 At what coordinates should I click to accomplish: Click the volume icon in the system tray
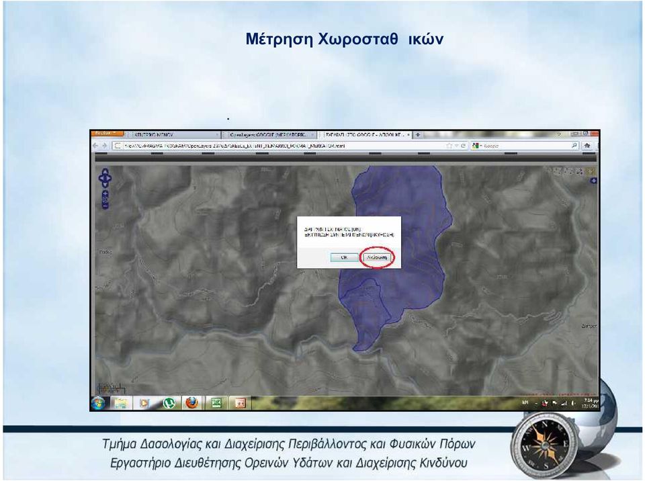(x=573, y=403)
